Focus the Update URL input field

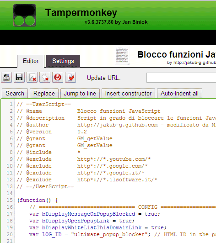[181, 78]
